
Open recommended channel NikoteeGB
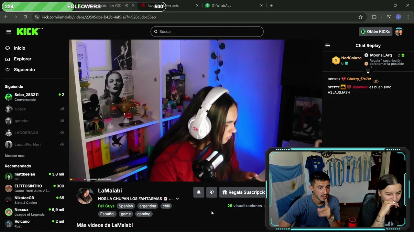click(34, 200)
